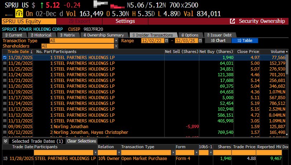291x165 pixels.
Task: Click Norling Jonathan, Hayes Christopher participants cell
Action: tap(91, 132)
